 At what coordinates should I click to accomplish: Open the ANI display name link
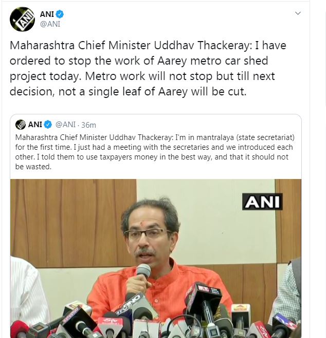[x=47, y=14]
